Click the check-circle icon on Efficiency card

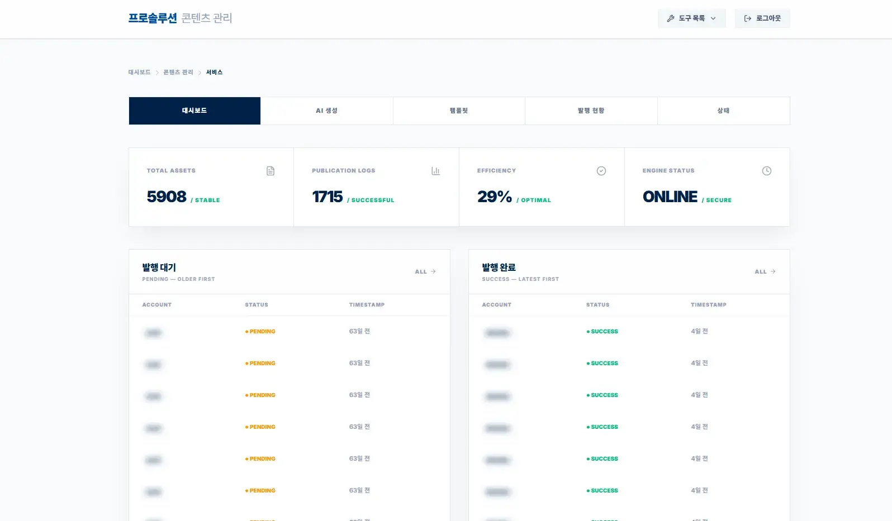(601, 171)
